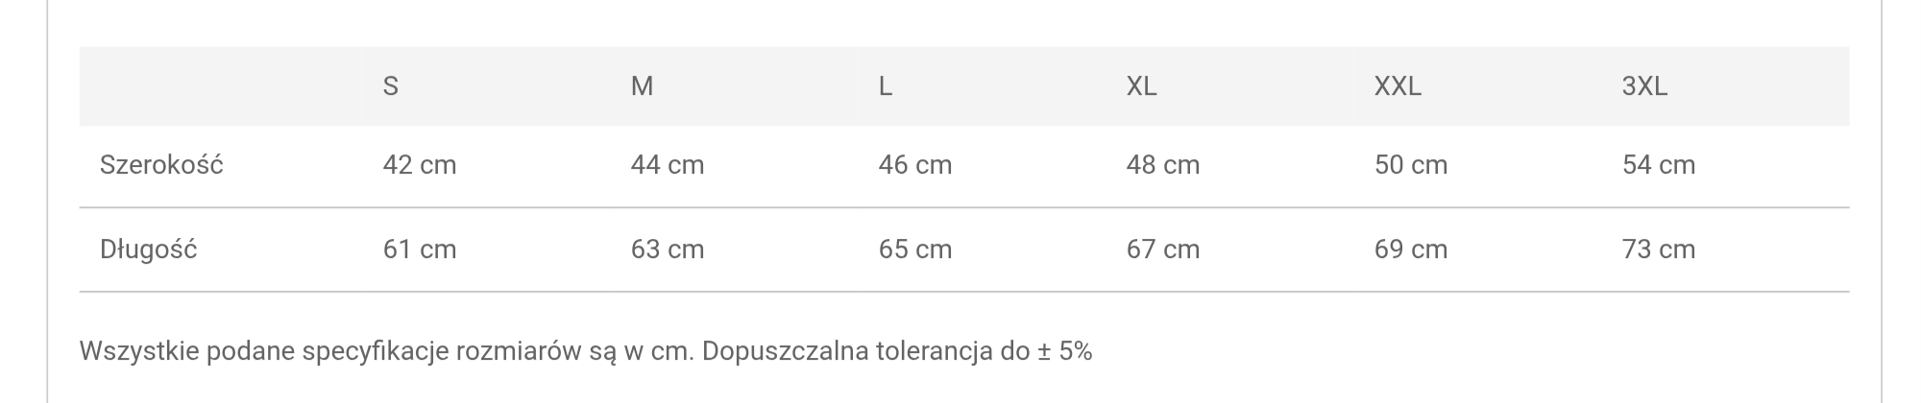1921x403 pixels.
Task: Select the 73 cm length cell
Action: point(1659,249)
